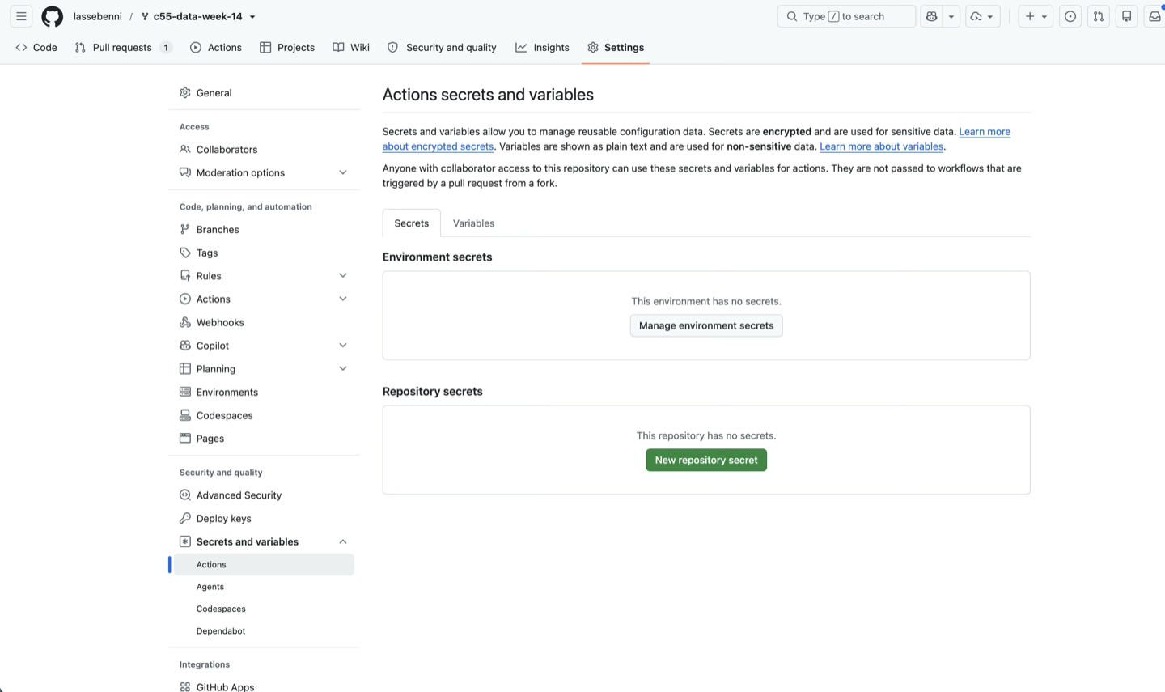Click 'This environment has no secrets.' text
Viewport: 1165px width, 692px height.
pyautogui.click(x=706, y=301)
